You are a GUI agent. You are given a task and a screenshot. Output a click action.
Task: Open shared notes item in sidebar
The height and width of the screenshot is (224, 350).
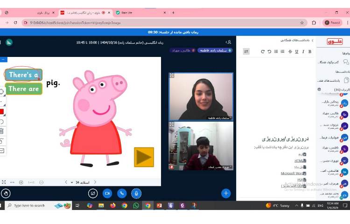tap(333, 80)
